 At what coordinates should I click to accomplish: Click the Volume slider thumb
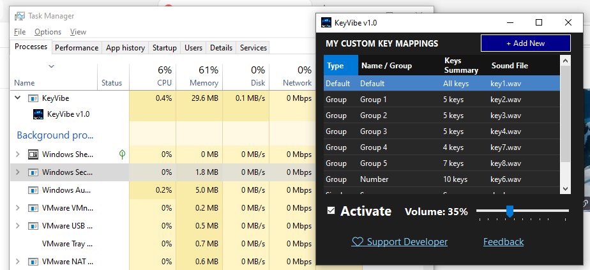click(x=510, y=211)
